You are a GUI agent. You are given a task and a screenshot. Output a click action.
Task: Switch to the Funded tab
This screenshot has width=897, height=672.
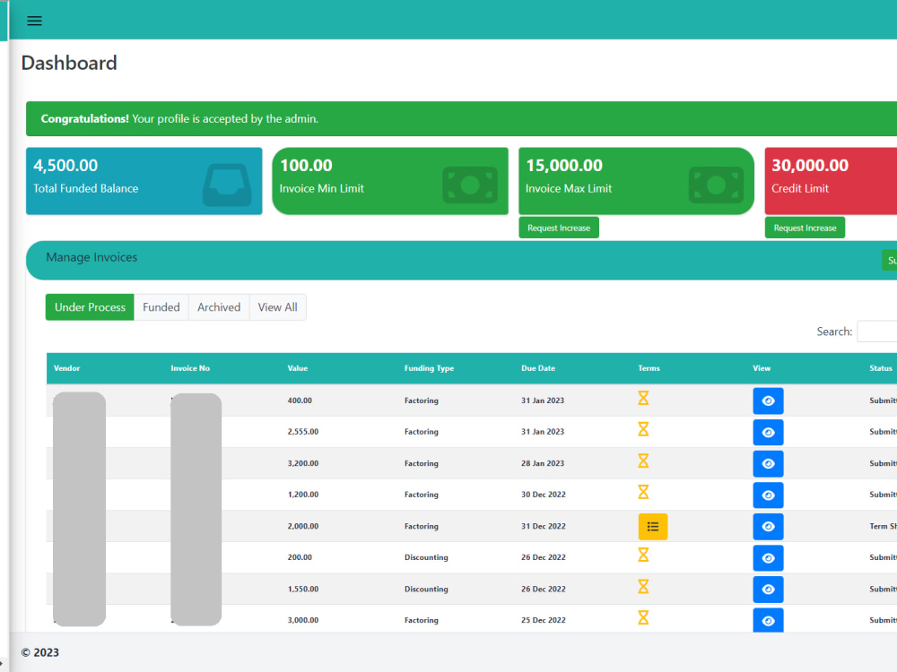pos(161,306)
